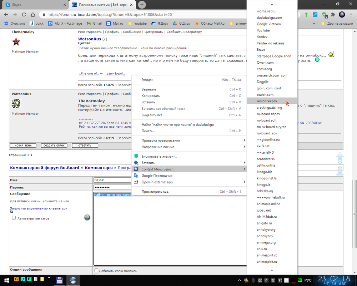Choose Просмотреть код in context menu
Image resolution: width=357 pixels, height=286 pixels.
point(189,192)
